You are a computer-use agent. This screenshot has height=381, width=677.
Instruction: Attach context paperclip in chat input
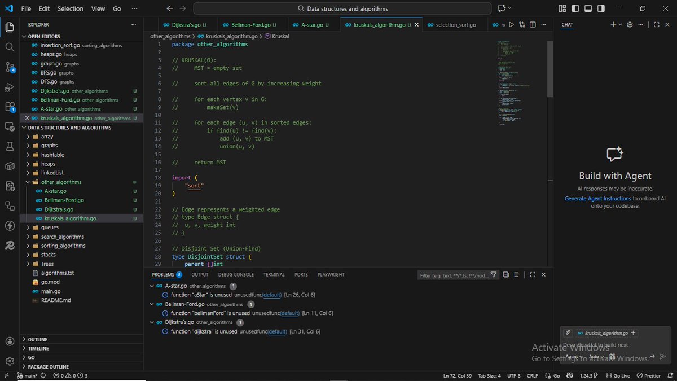point(568,333)
